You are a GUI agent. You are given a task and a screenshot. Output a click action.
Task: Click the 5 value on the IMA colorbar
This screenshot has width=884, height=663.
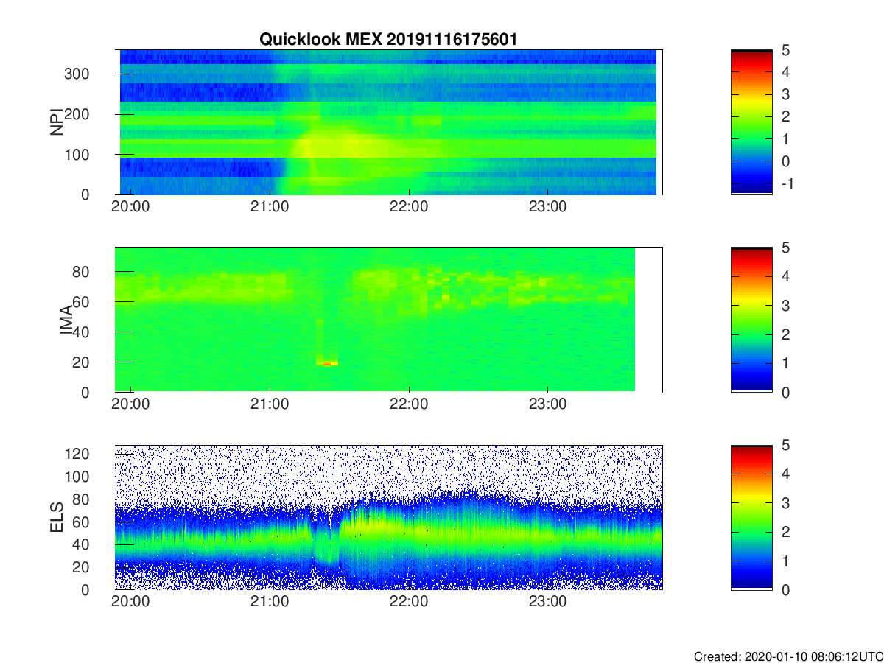click(x=785, y=248)
